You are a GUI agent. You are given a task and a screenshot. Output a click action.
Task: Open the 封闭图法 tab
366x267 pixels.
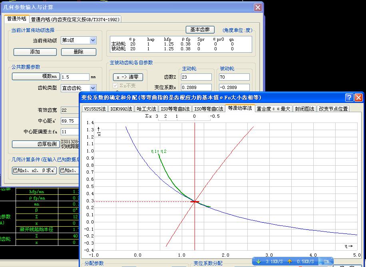pos(304,109)
